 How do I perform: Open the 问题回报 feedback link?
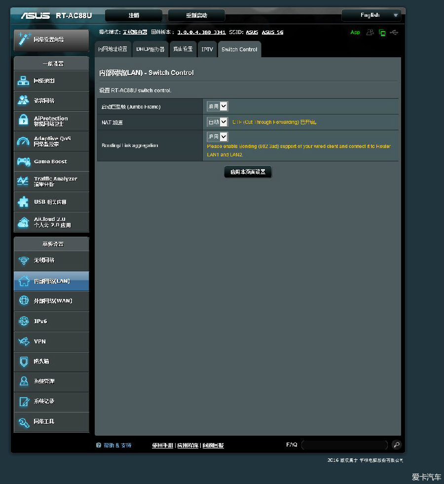[x=213, y=445]
